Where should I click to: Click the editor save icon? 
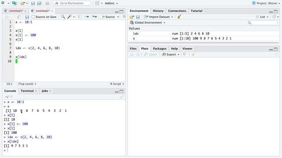[x=27, y=17]
